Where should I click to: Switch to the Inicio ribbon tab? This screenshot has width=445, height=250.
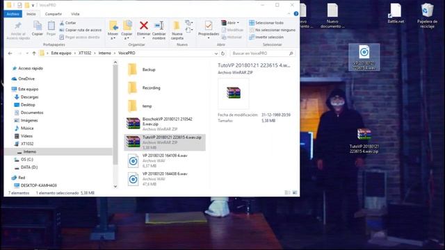pos(31,14)
